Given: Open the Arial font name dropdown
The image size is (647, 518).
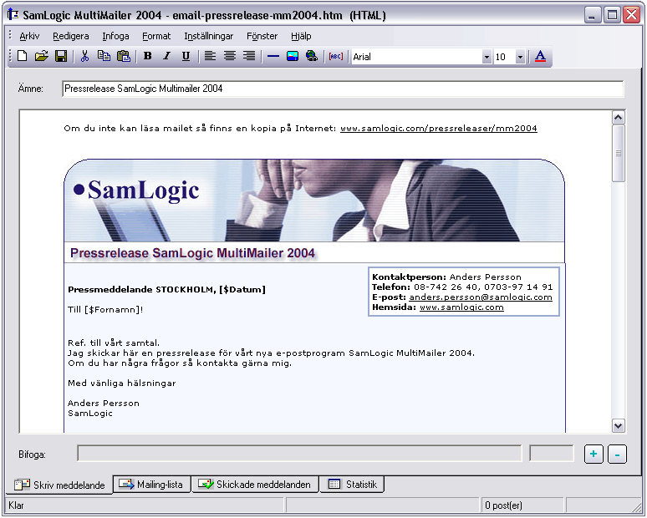Looking at the screenshot, I should pyautogui.click(x=487, y=57).
